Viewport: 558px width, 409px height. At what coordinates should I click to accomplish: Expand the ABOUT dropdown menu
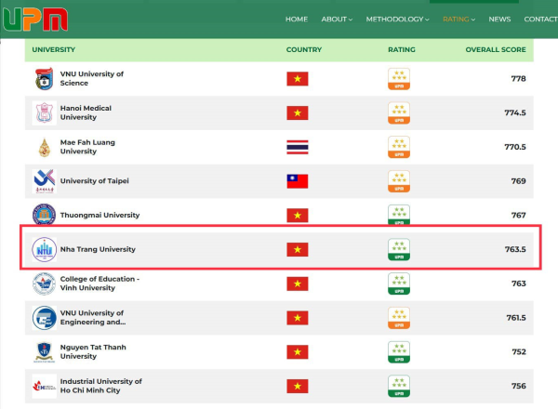click(x=337, y=20)
